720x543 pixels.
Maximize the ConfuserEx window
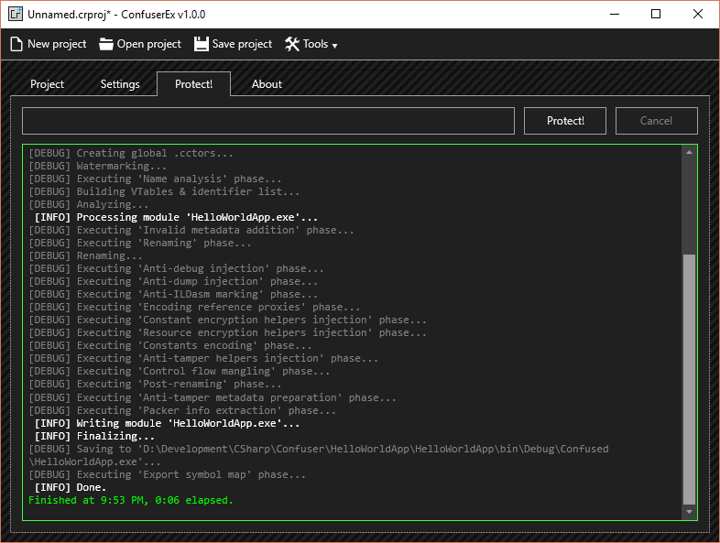point(656,14)
